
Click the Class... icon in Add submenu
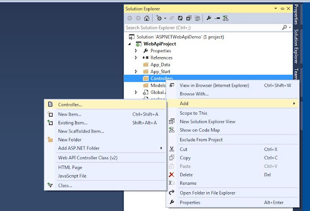[50, 185]
